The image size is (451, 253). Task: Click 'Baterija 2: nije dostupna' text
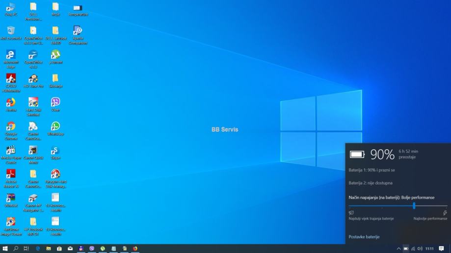tap(371, 183)
